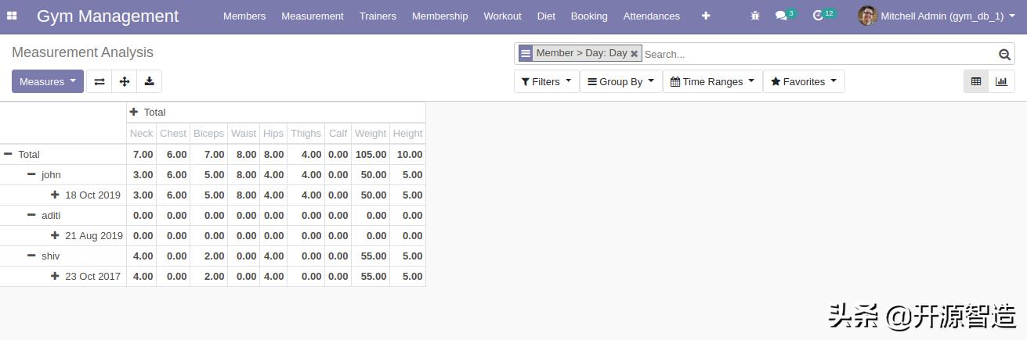Collapse the john row
This screenshot has width=1027, height=340.
pyautogui.click(x=31, y=174)
